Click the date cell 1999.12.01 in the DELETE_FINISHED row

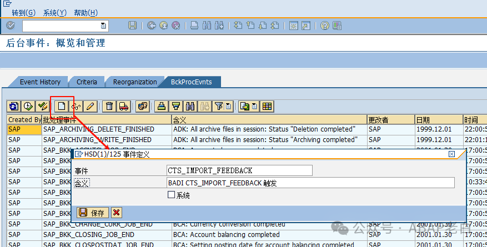(439, 129)
